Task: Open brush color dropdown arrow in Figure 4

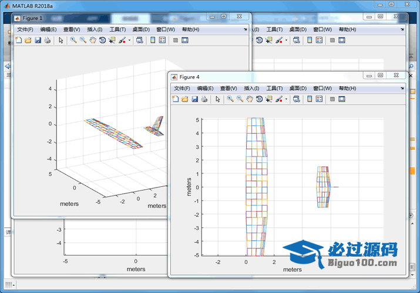Action: 286,99
